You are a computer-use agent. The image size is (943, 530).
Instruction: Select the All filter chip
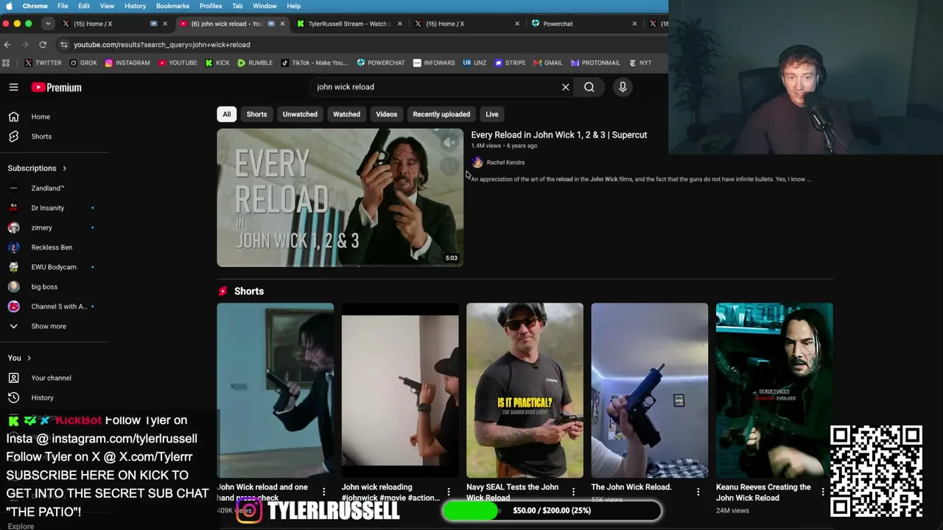click(x=227, y=114)
